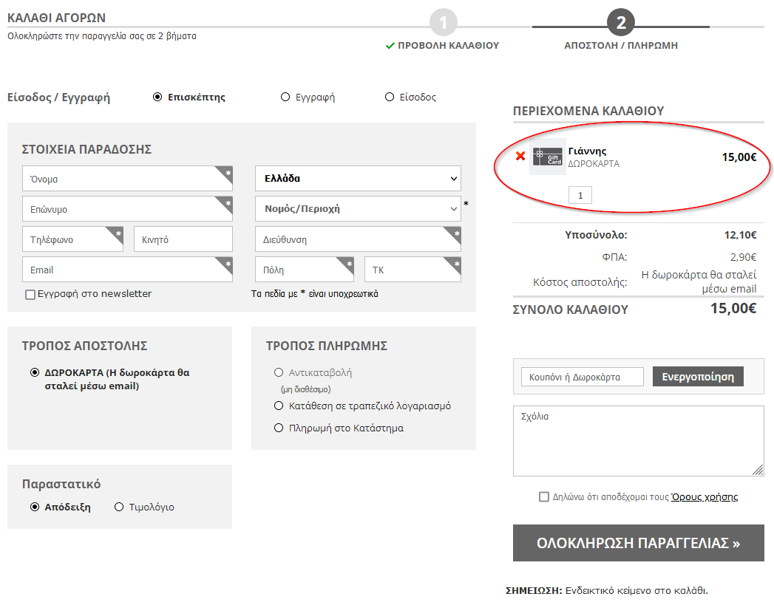
Task: Select Πληρωμή στο Κατάστημα payment option
Action: coord(279,428)
